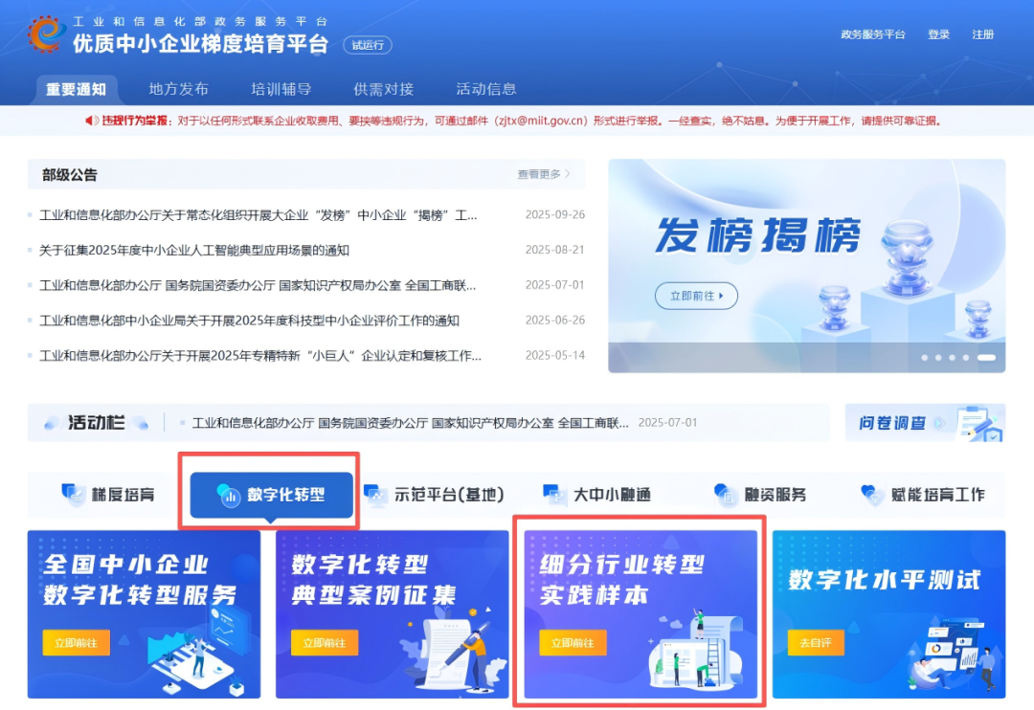Click the 活动栏 section icon
1034x710 pixels.
(x=53, y=424)
